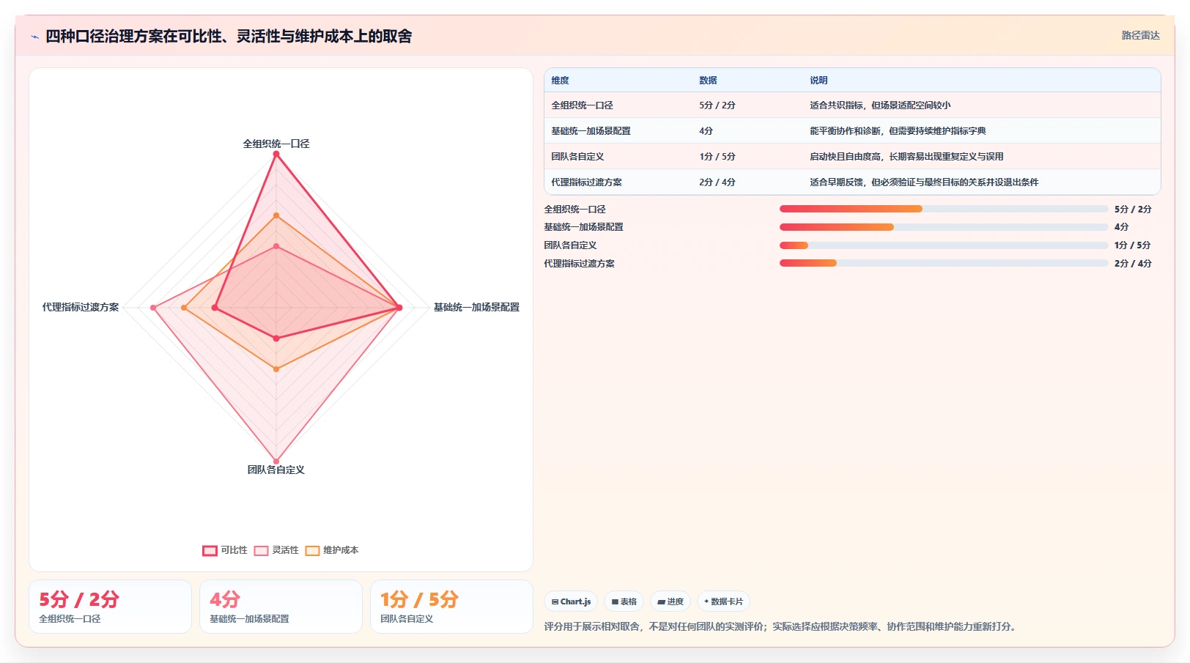Click the page title about 四种口径治理方案

pos(229,36)
